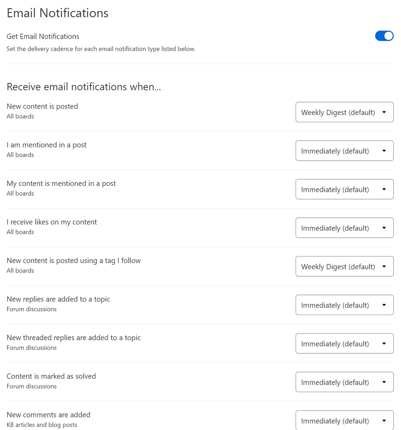This screenshot has width=401, height=430.
Task: Click caret arrow for likes on my content dropdown
Action: [384, 228]
